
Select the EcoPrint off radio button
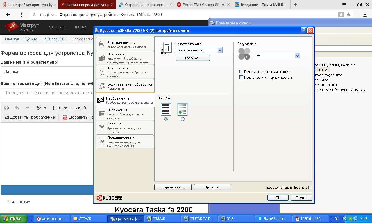coord(166,119)
